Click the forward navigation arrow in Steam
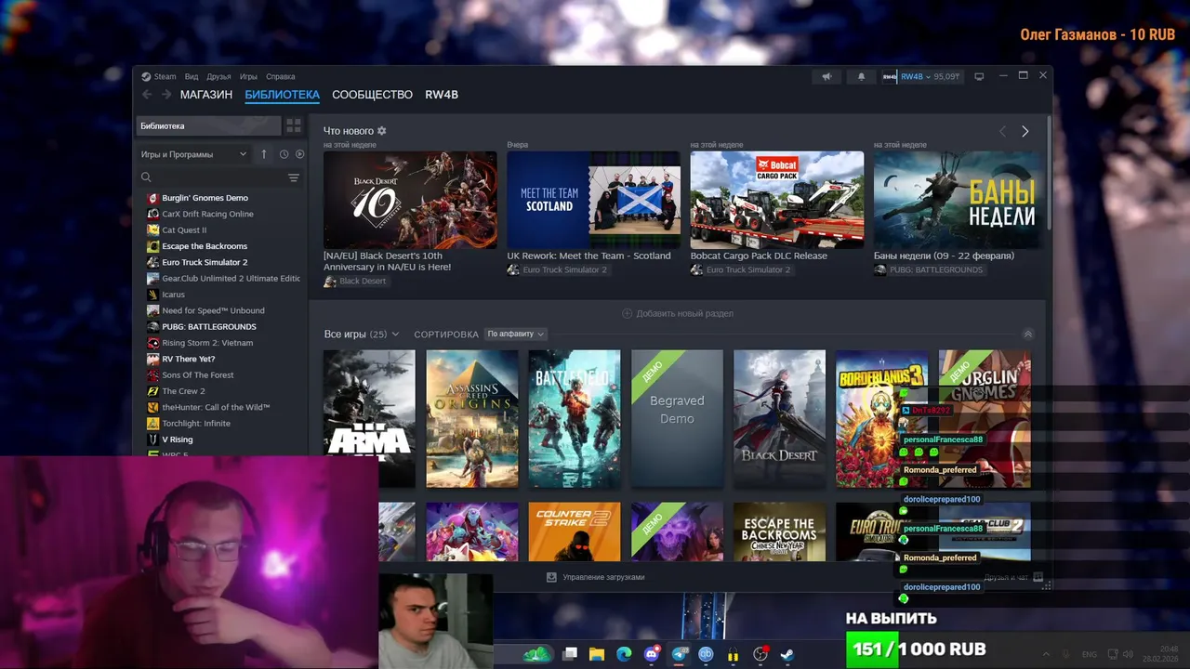 click(166, 95)
